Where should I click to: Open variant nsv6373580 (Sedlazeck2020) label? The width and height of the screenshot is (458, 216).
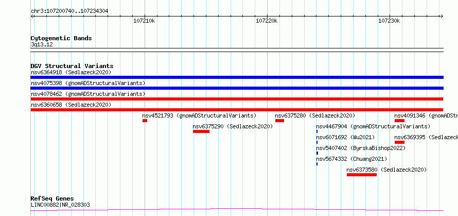click(x=387, y=170)
